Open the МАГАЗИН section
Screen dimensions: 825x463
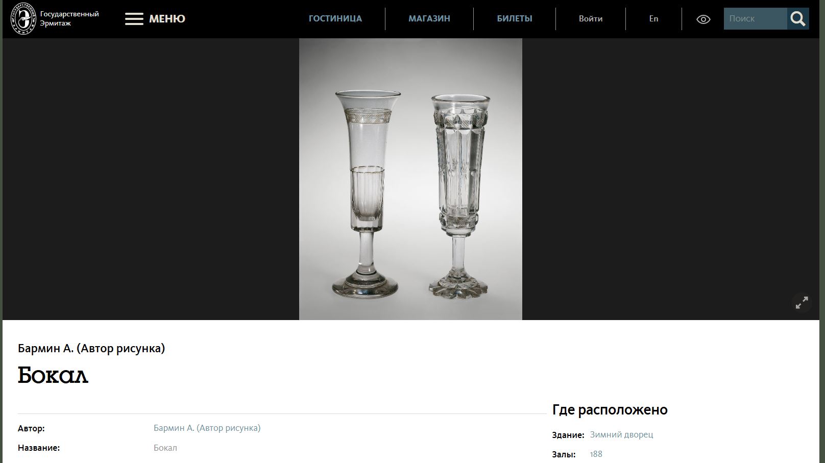point(429,19)
